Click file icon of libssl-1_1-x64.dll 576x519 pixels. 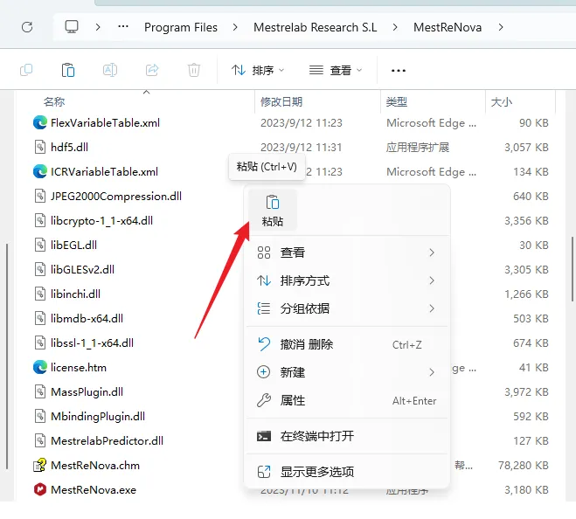tap(40, 343)
